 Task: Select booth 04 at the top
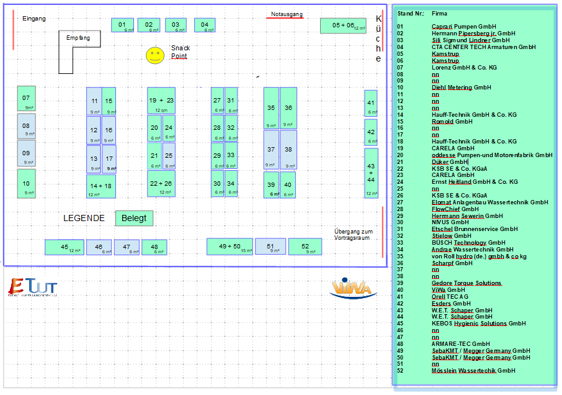point(205,25)
